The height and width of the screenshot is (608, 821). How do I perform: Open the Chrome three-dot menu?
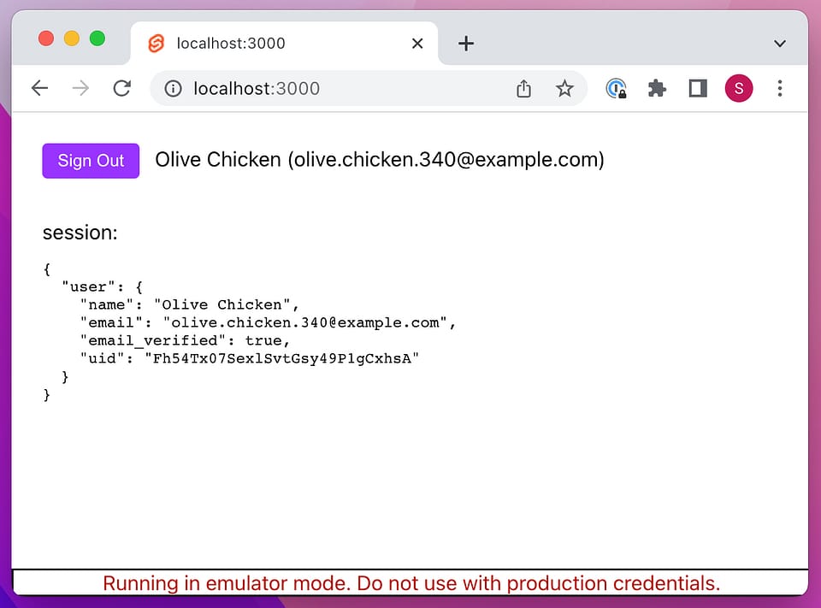(779, 88)
